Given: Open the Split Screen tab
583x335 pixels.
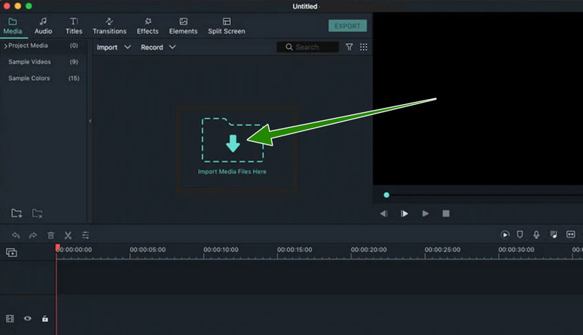Looking at the screenshot, I should 227,26.
